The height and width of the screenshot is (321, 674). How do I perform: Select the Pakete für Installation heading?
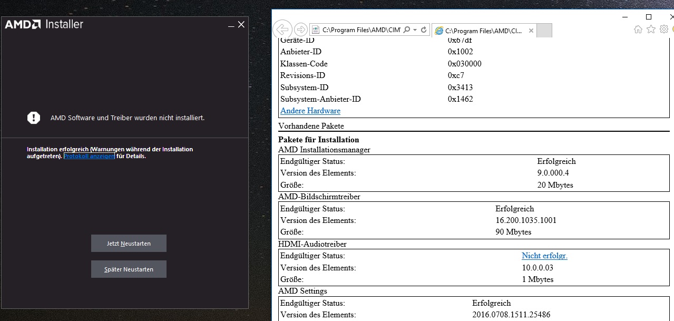click(319, 140)
